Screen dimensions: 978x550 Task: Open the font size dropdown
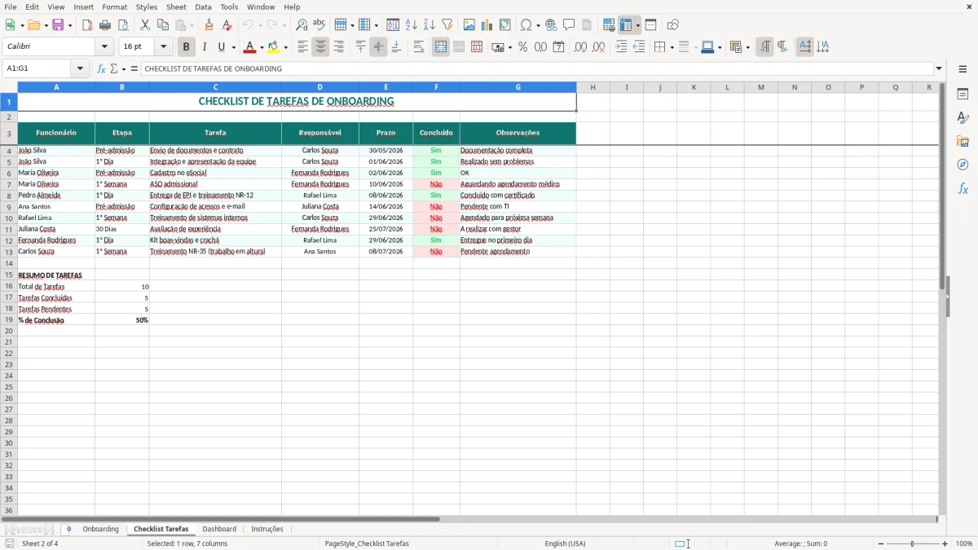(x=163, y=47)
